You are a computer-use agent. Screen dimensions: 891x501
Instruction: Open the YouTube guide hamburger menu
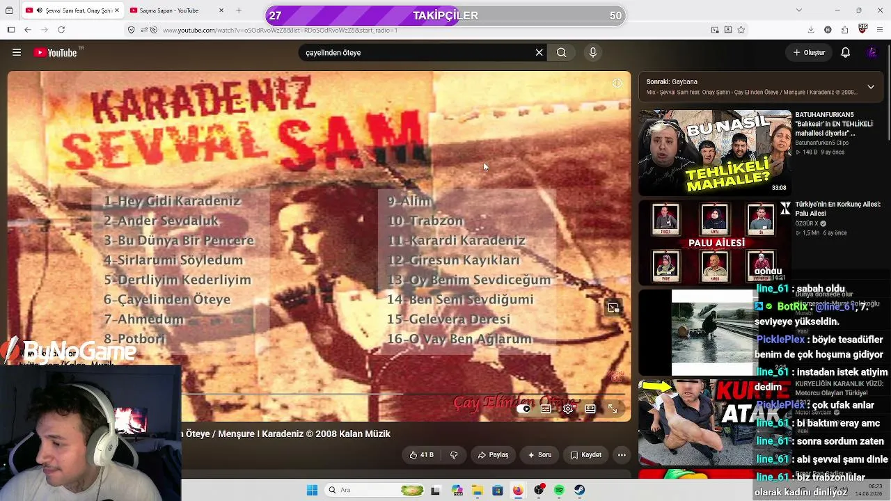coord(17,52)
